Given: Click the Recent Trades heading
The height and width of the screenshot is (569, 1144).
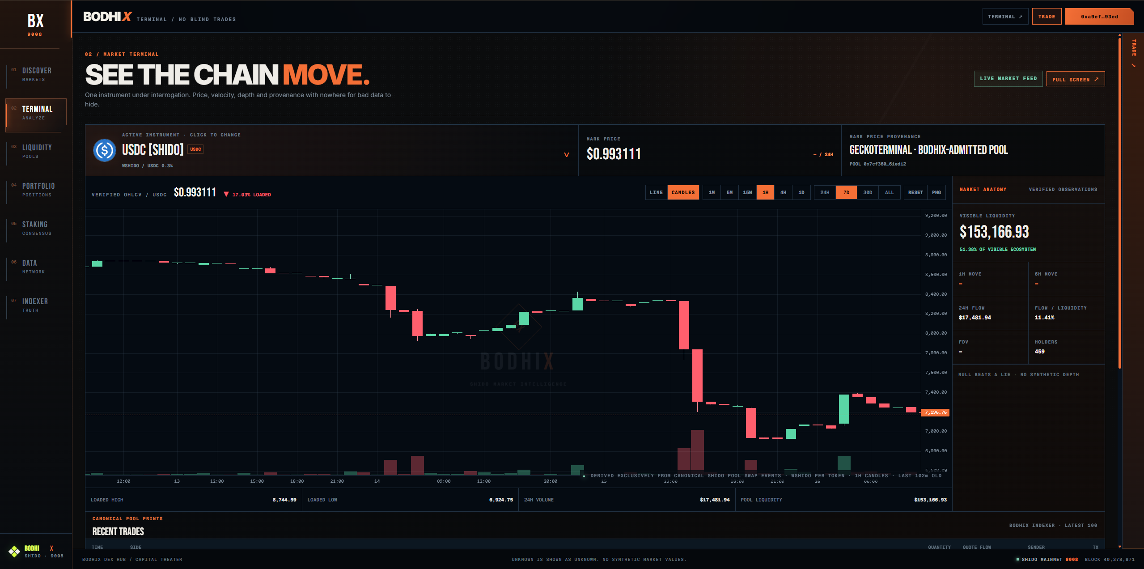Looking at the screenshot, I should 118,531.
